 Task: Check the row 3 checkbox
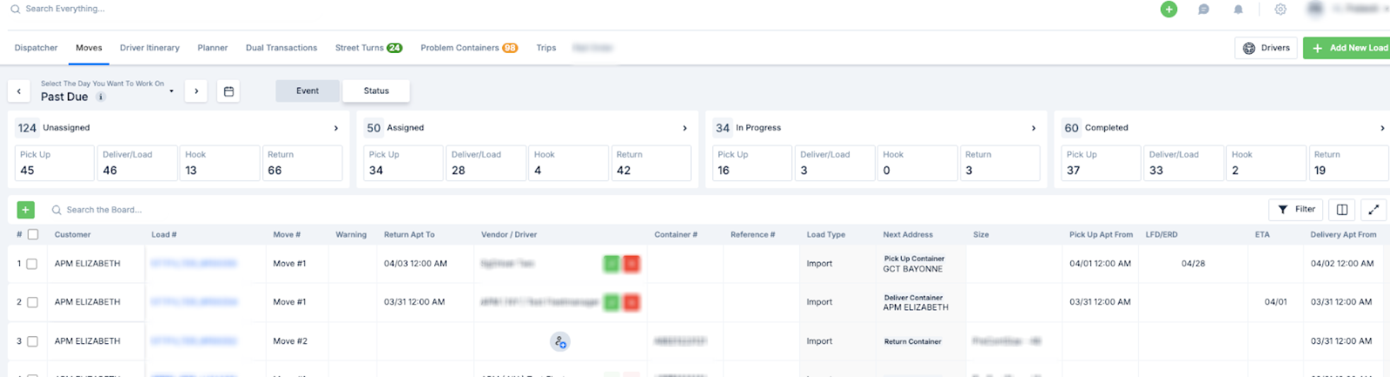pos(33,341)
